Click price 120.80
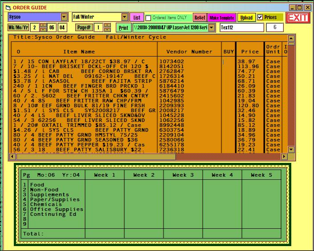This screenshot has width=314, height=251. (249, 105)
